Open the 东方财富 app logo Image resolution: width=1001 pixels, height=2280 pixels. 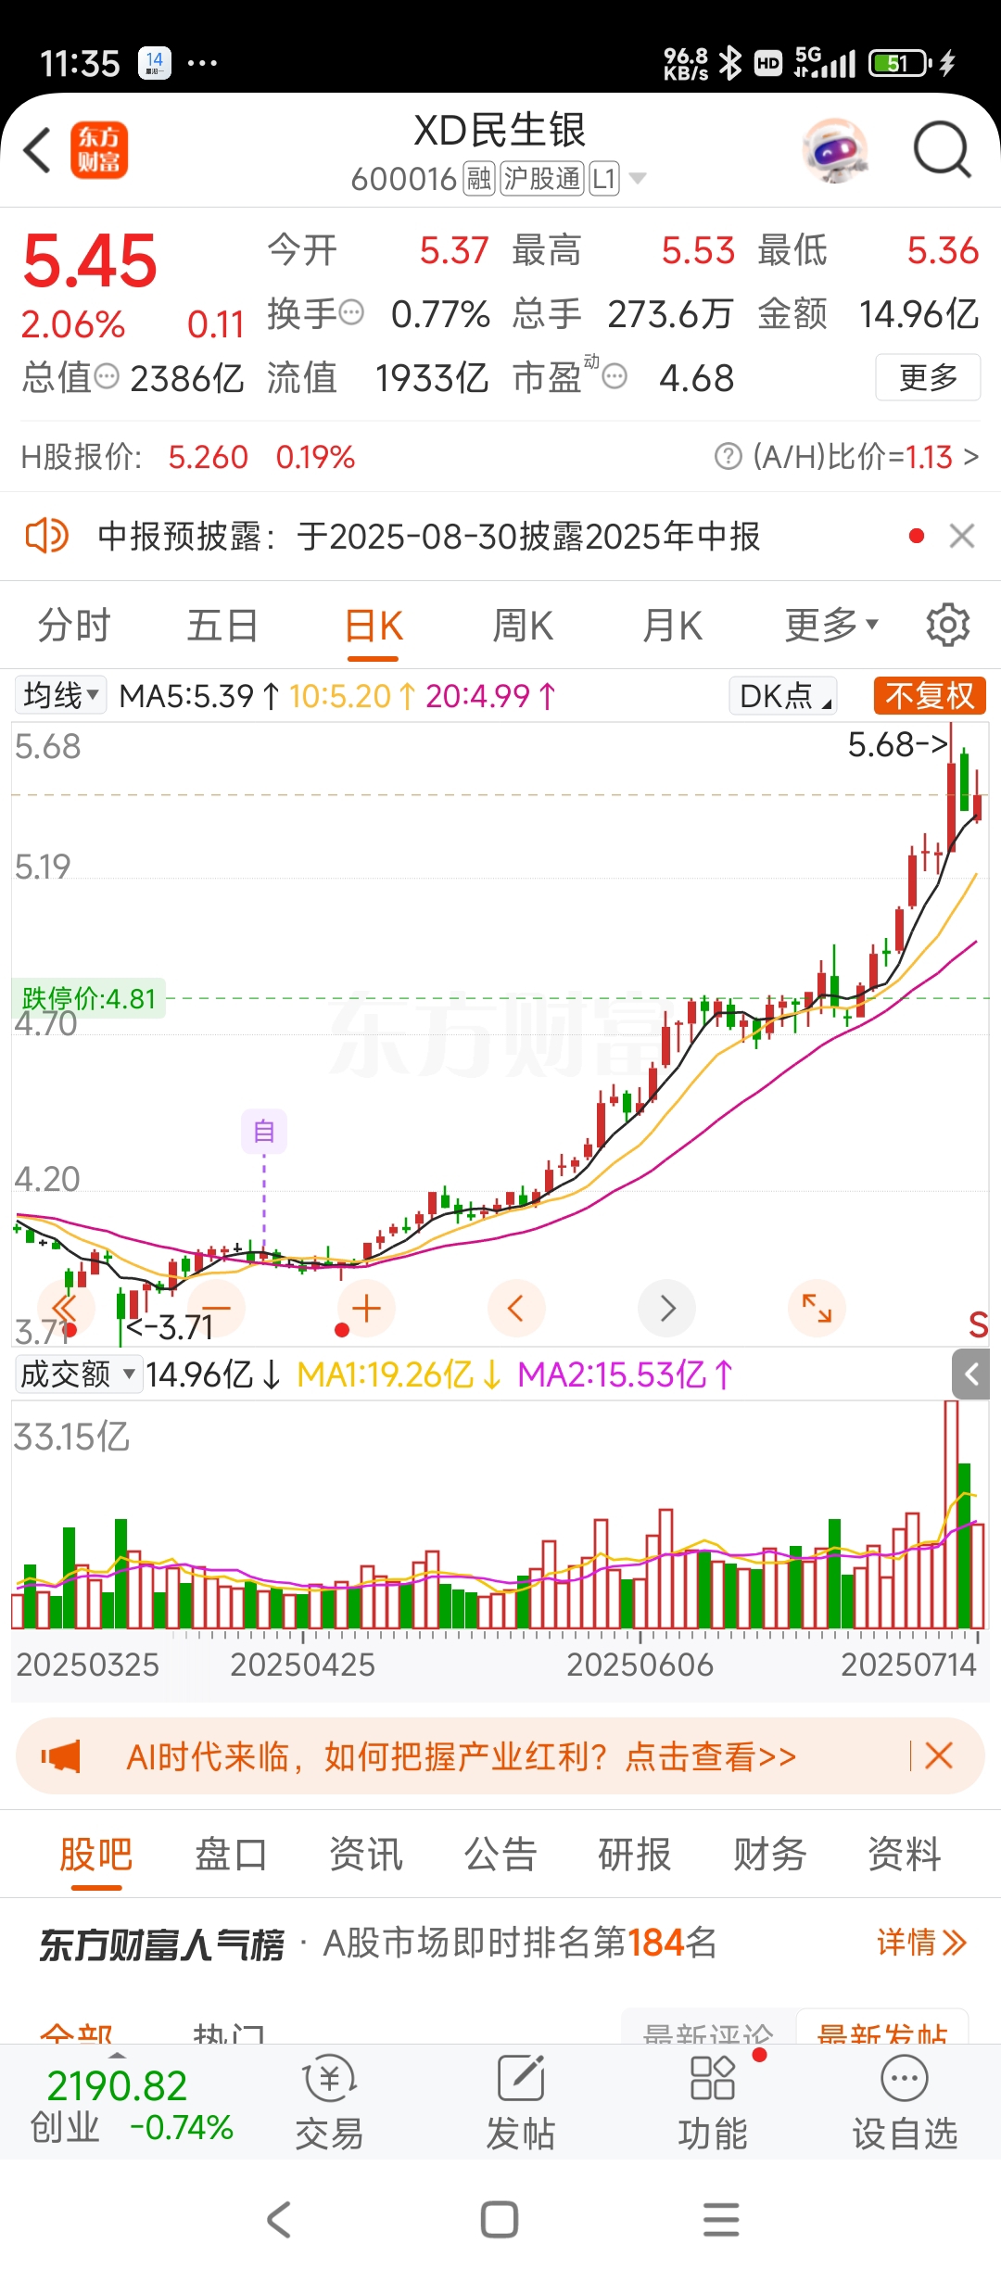pos(99,150)
